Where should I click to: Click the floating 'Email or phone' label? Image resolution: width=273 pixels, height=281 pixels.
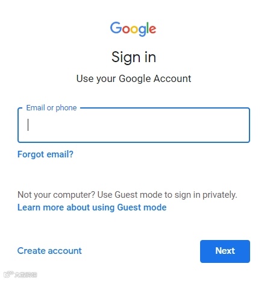pyautogui.click(x=51, y=108)
